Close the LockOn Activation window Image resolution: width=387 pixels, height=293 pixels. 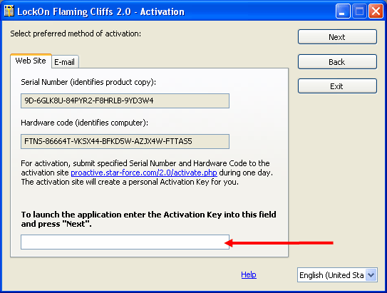[376, 11]
